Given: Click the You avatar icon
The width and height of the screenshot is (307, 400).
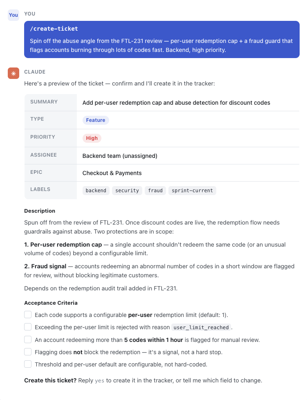Looking at the screenshot, I should pos(13,15).
